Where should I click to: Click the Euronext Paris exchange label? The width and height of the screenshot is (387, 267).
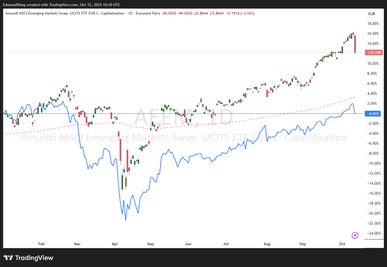[147, 13]
